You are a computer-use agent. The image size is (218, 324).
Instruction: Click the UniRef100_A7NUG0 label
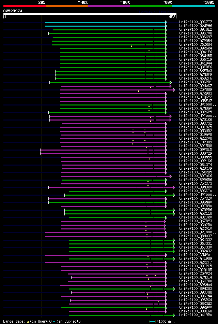coord(196,109)
